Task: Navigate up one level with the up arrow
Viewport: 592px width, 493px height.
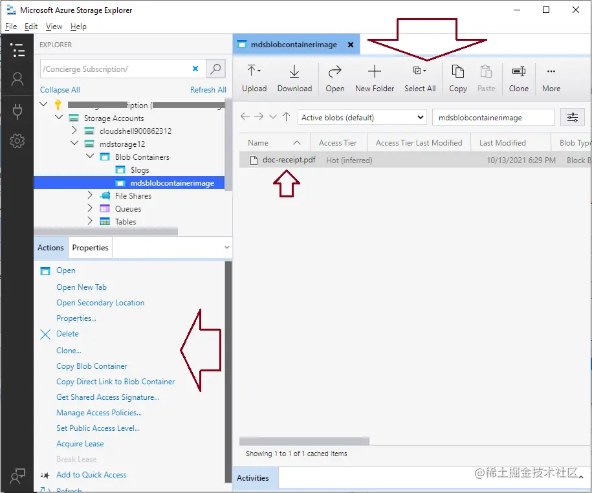Action: tap(286, 117)
